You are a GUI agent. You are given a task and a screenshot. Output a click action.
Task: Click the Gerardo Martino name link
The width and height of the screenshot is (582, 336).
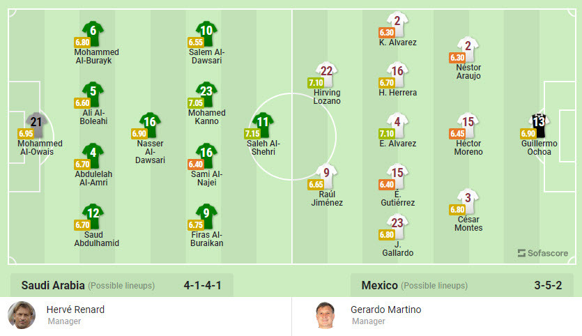(385, 310)
